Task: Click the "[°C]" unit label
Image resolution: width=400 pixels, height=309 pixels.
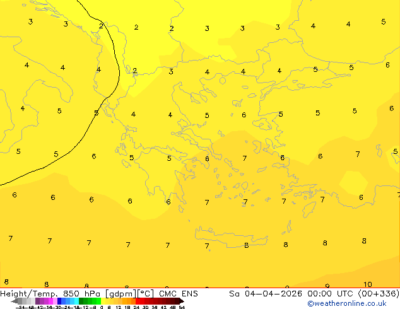Action: pos(145,294)
